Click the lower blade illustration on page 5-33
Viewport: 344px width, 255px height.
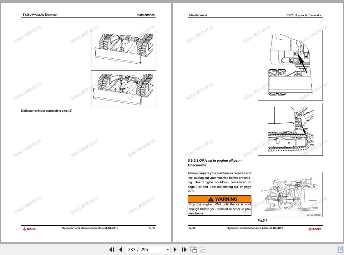pos(124,89)
